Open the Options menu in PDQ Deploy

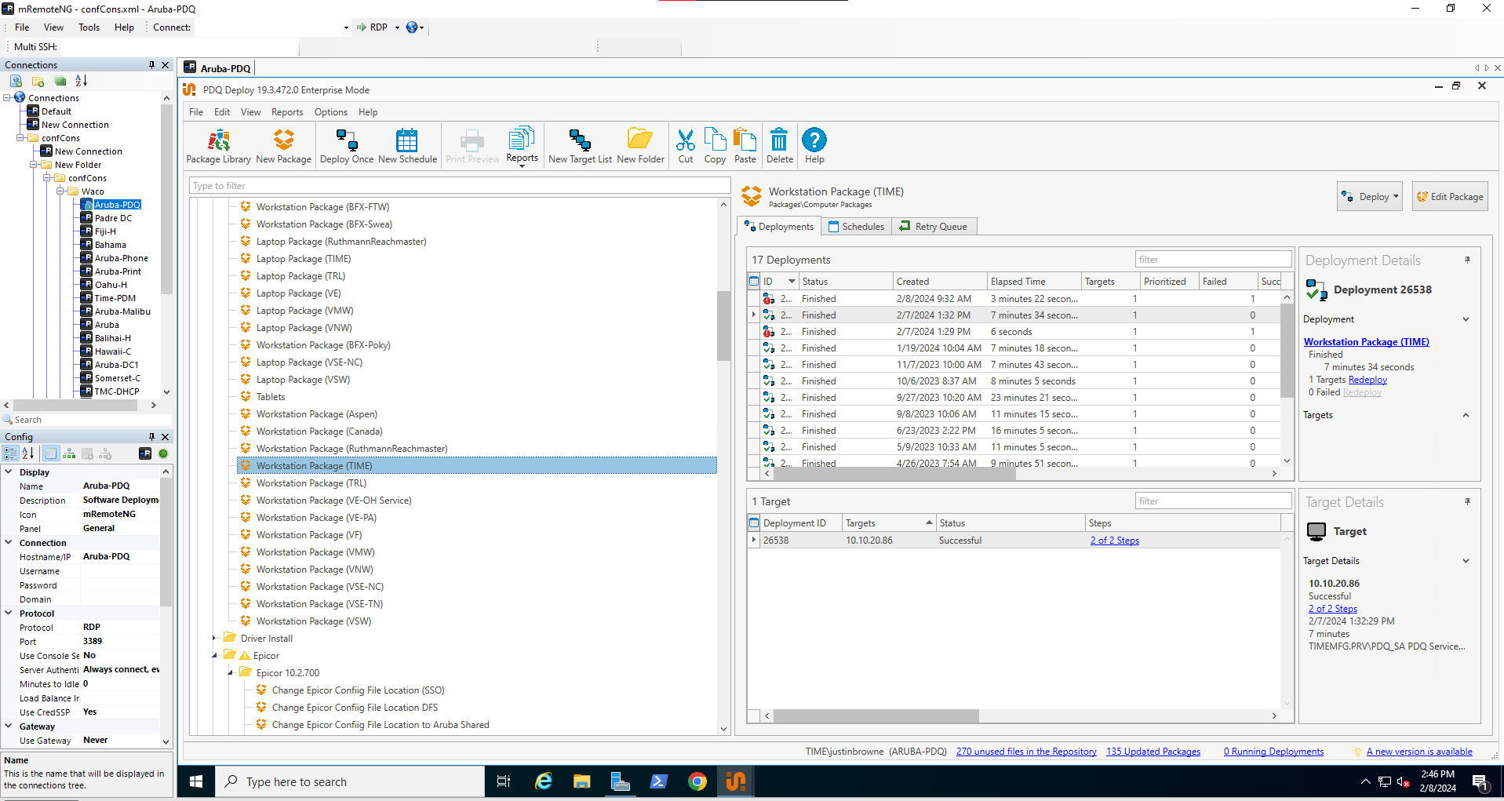tap(331, 112)
